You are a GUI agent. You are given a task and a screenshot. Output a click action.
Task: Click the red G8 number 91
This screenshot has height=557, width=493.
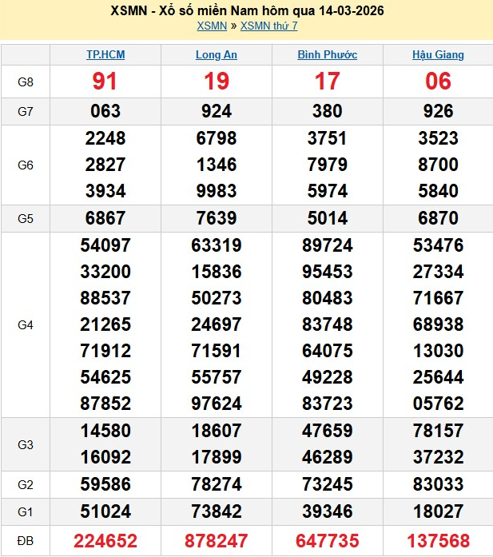[105, 82]
